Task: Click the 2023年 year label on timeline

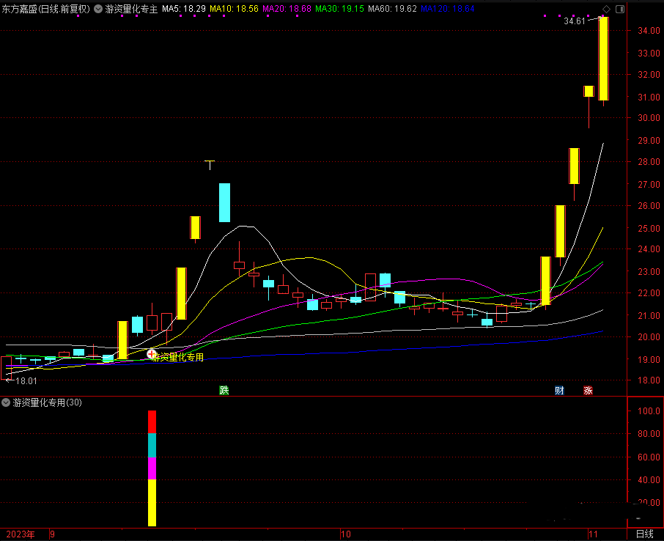Action: [21, 534]
